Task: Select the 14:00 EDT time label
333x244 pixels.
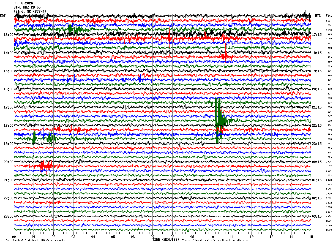Action: click(9, 53)
